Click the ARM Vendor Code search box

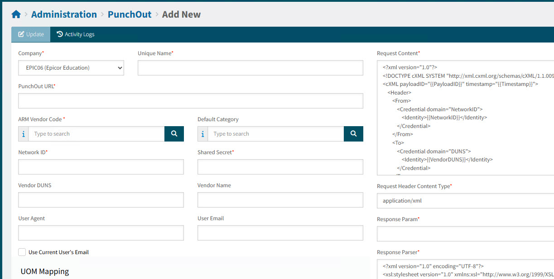pyautogui.click(x=96, y=134)
